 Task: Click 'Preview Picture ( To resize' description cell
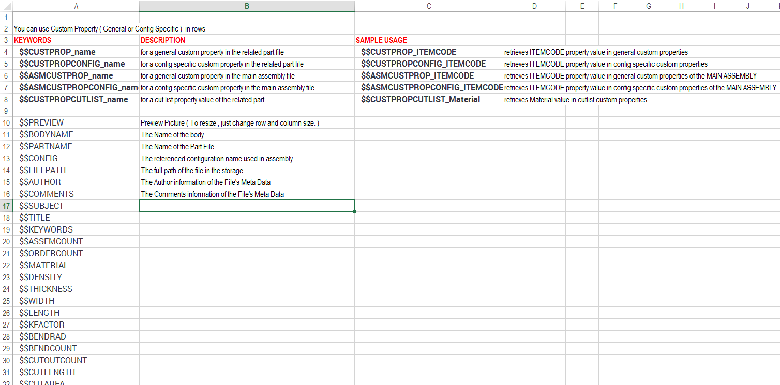247,122
